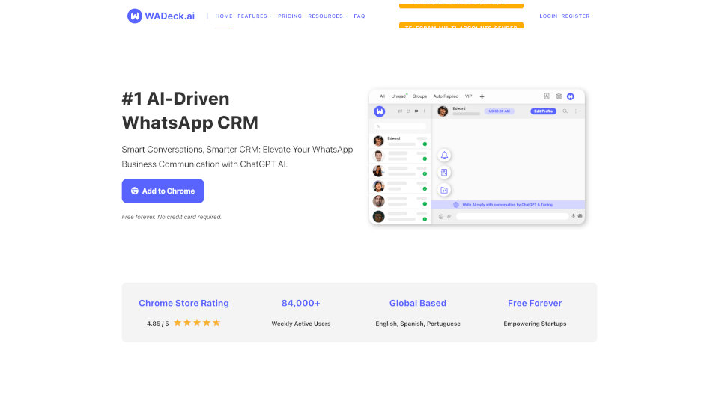This screenshot has width=719, height=397.
Task: Expand the RESOURCES dropdown menu
Action: tap(327, 16)
